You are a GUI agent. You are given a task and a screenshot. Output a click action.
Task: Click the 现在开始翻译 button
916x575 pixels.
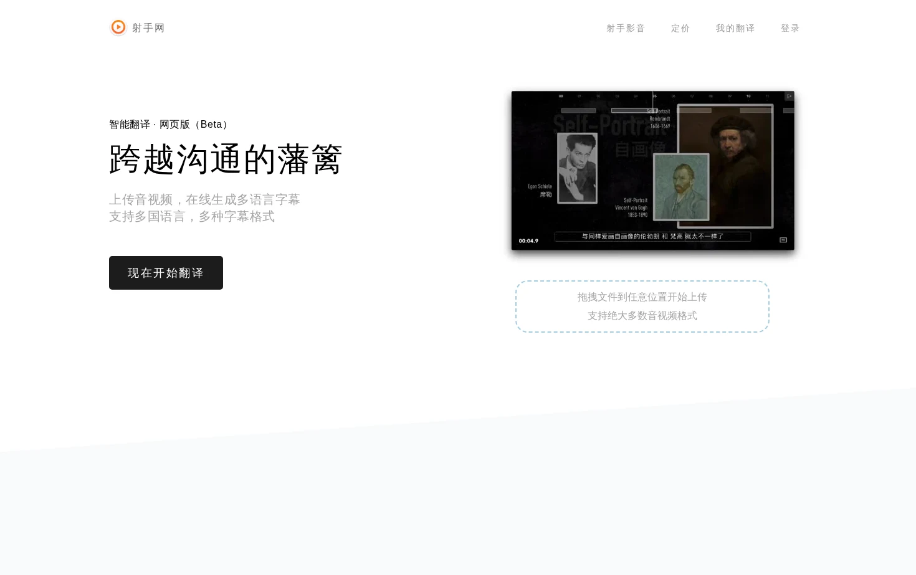[x=166, y=273]
